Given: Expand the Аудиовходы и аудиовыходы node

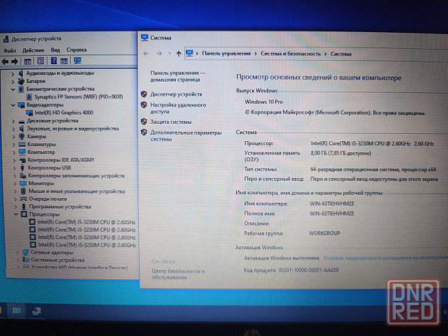Looking at the screenshot, I should pyautogui.click(x=13, y=74).
